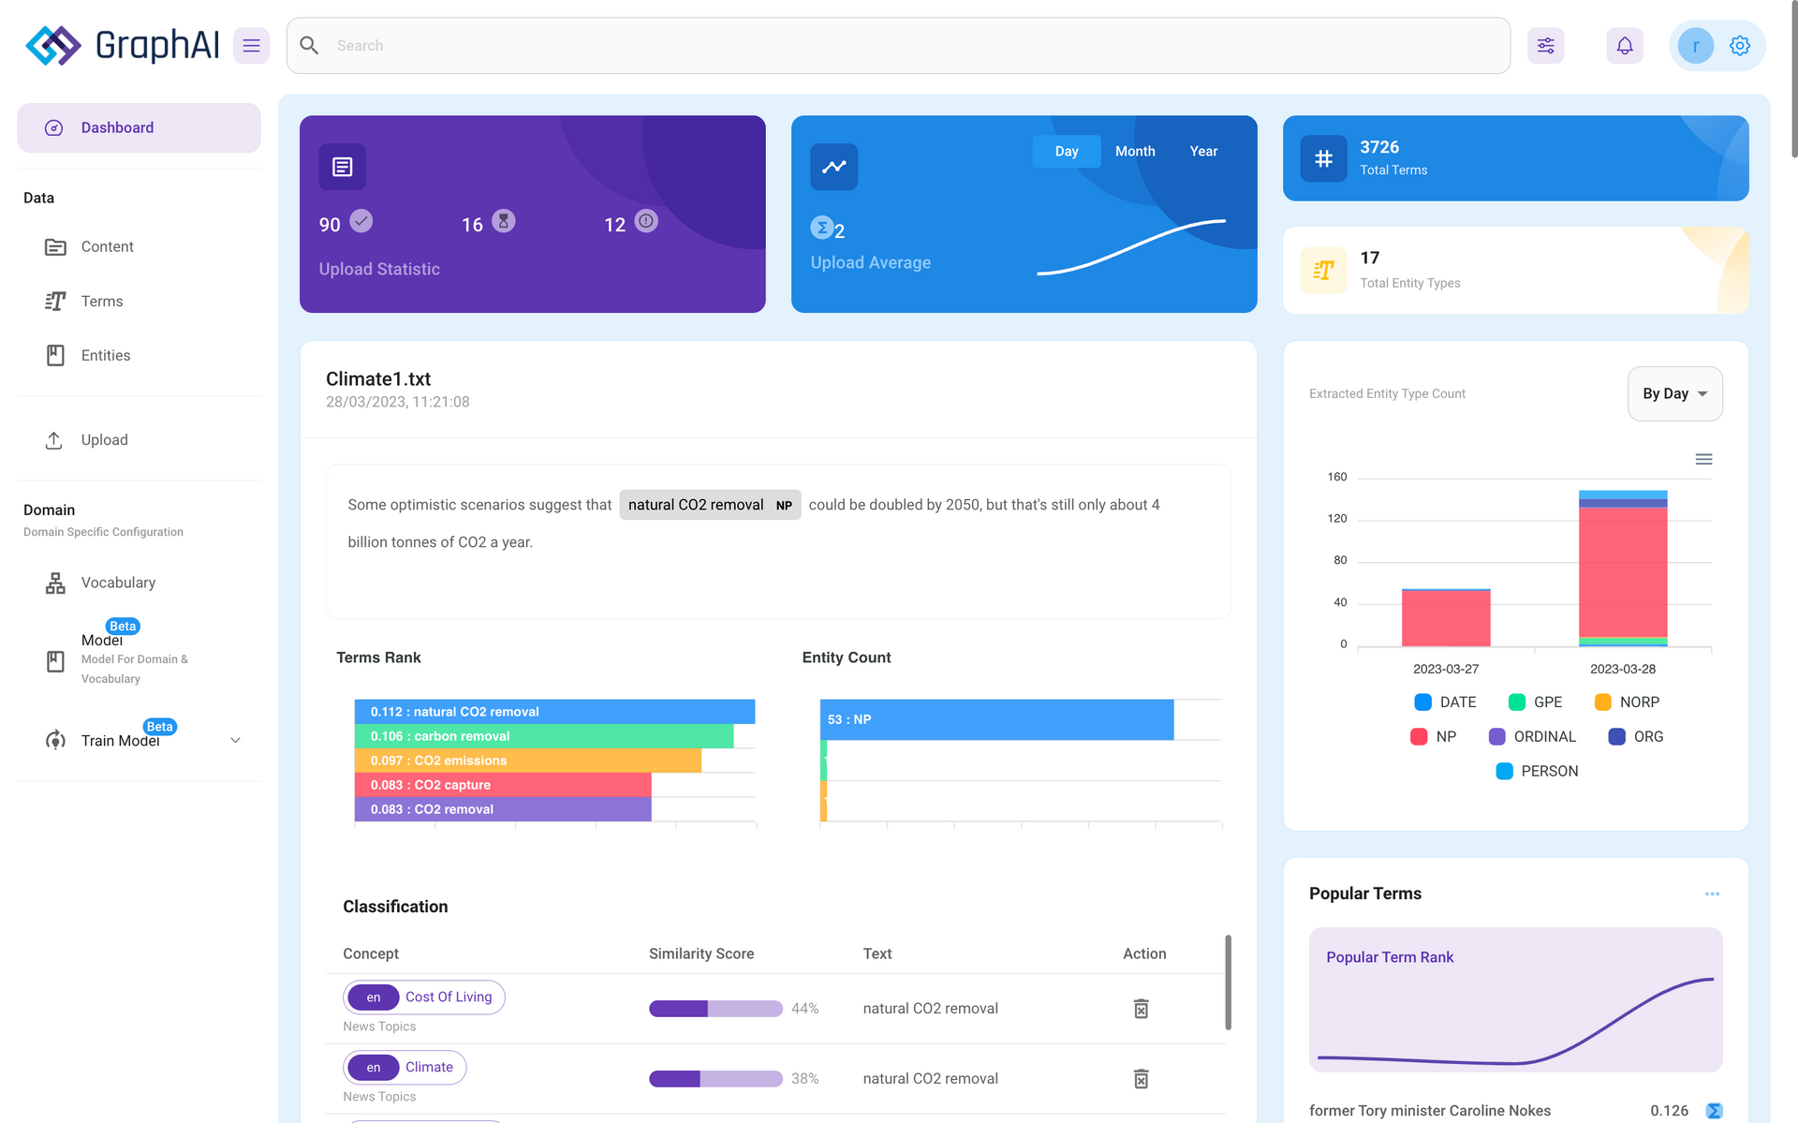Click the Total Terms hash icon
The height and width of the screenshot is (1123, 1798).
click(1323, 158)
